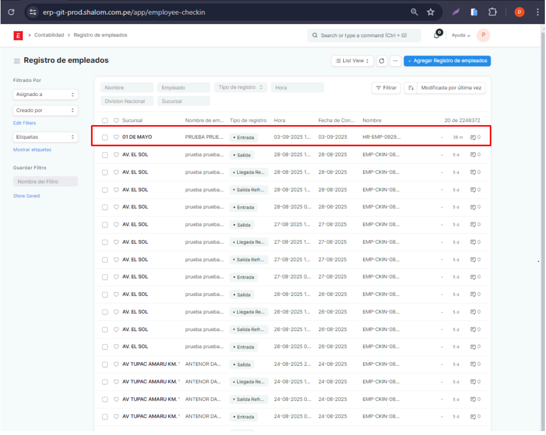
Task: Check the select-all header checkbox
Action: pos(105,121)
